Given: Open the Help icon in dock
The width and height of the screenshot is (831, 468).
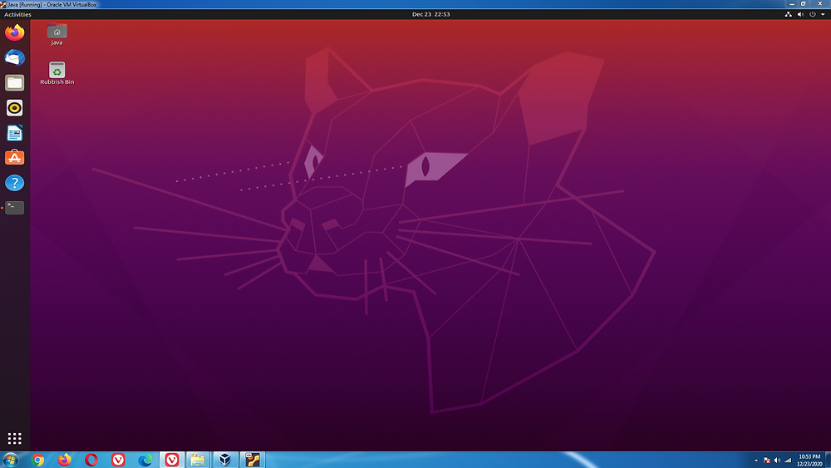Looking at the screenshot, I should [14, 183].
